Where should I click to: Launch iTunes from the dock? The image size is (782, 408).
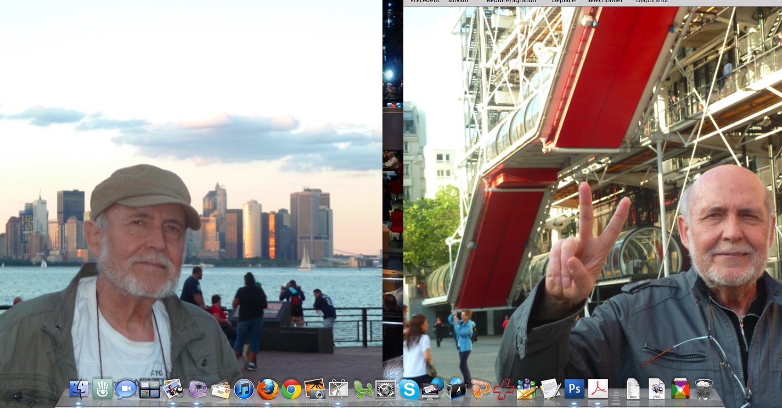(244, 389)
